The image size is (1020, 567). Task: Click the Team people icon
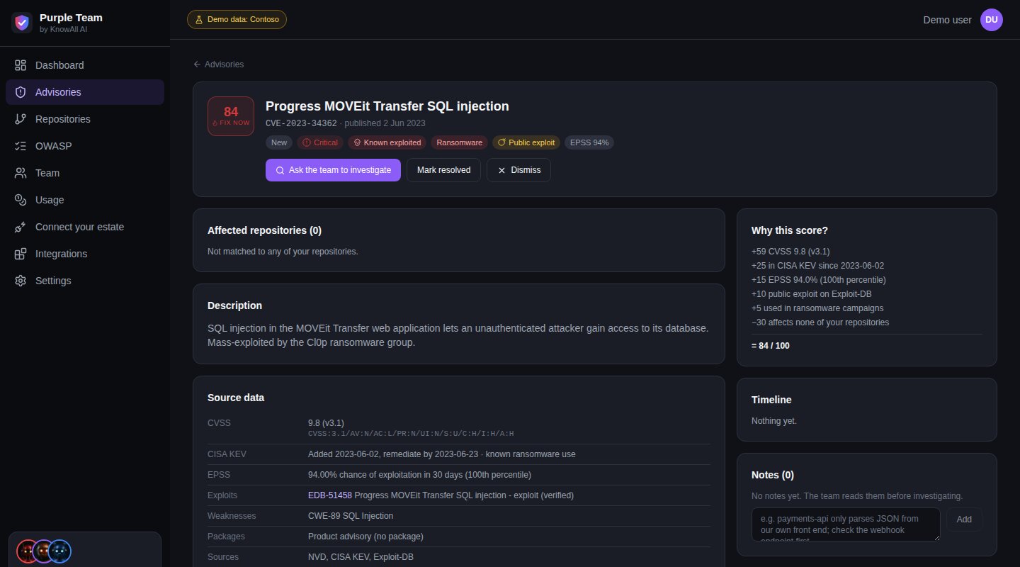[x=21, y=173]
